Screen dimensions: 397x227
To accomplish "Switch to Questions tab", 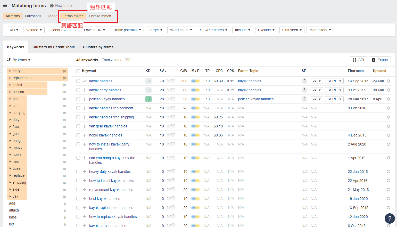I will coord(33,16).
